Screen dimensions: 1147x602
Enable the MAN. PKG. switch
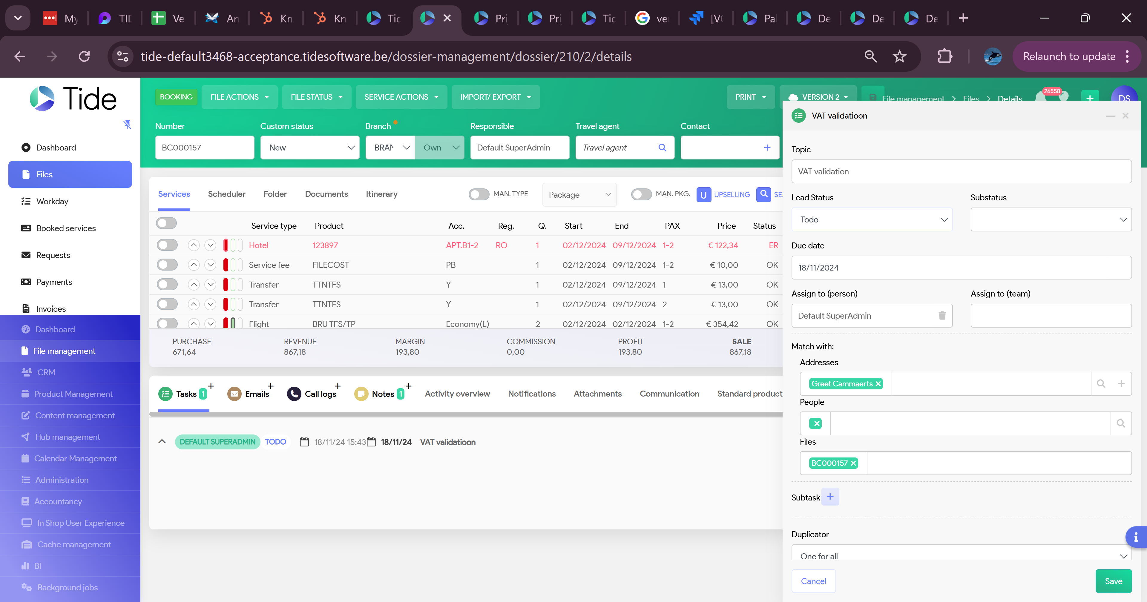point(641,194)
